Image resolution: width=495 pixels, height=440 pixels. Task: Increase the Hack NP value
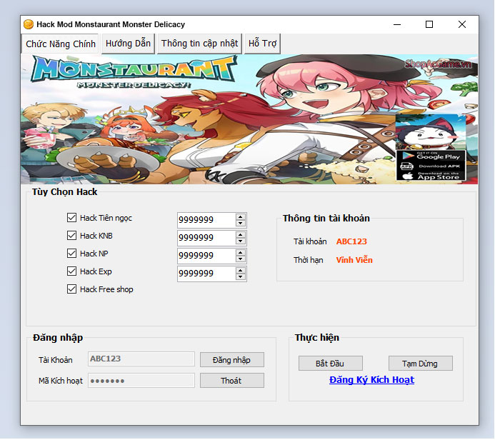241,253
